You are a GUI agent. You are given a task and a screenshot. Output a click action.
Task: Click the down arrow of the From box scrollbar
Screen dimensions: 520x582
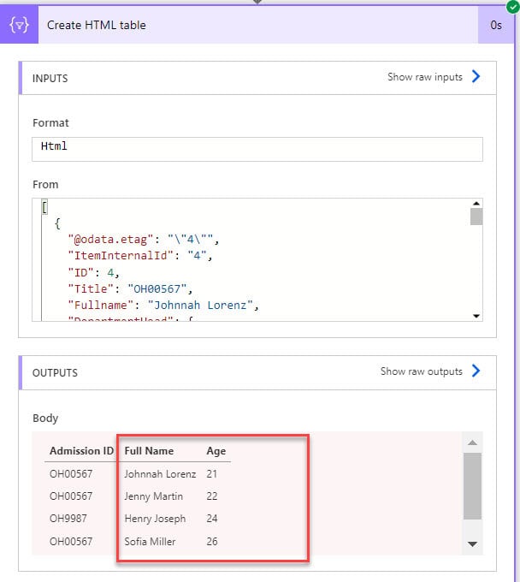[476, 316]
